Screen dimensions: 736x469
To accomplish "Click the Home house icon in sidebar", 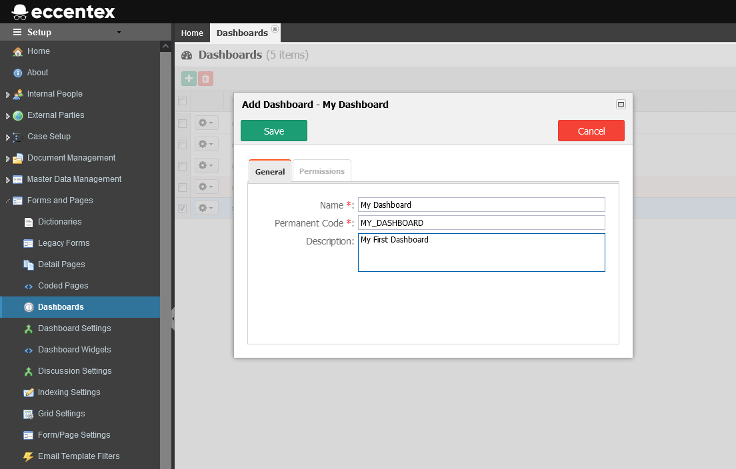I will 18,51.
